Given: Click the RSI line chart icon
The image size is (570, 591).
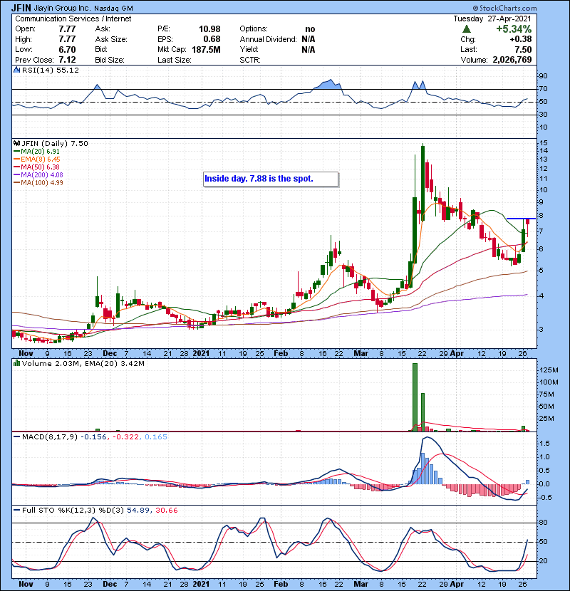Looking at the screenshot, I should coord(17,70).
